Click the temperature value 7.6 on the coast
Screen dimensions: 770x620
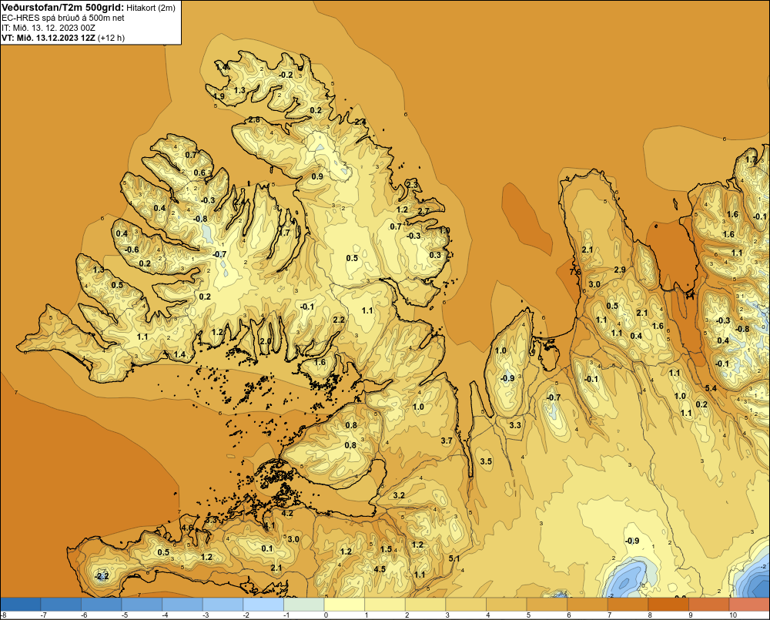pos(575,272)
